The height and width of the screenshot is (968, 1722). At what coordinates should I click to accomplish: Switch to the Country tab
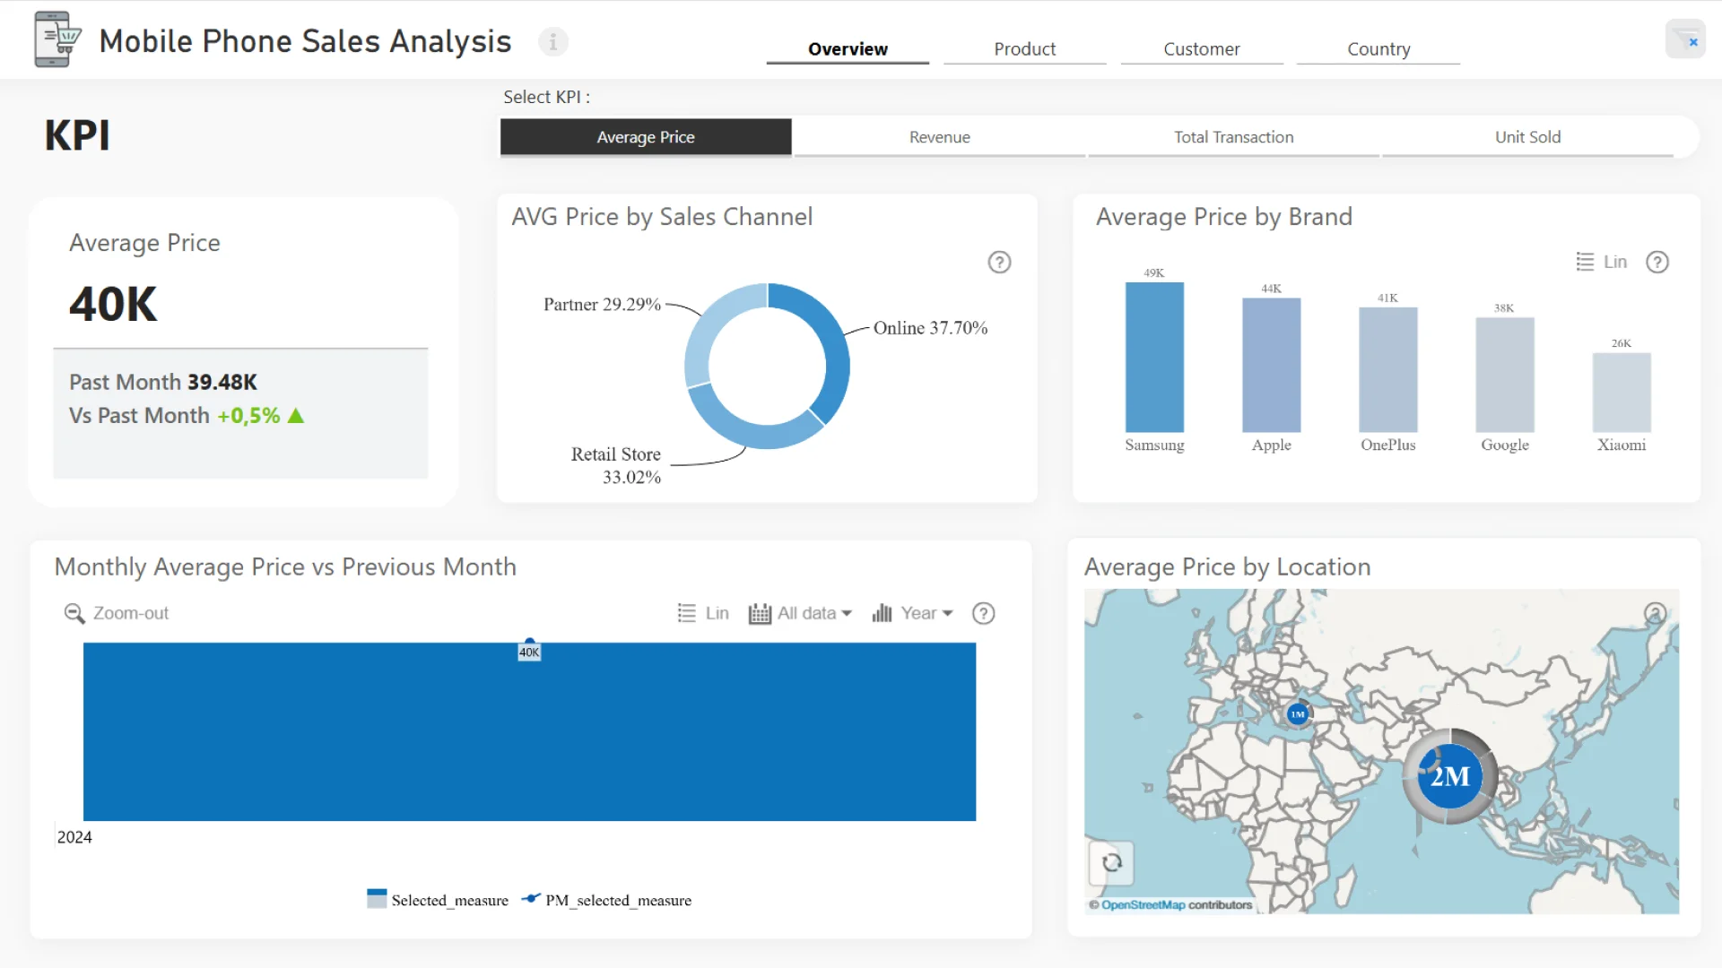pyautogui.click(x=1378, y=49)
